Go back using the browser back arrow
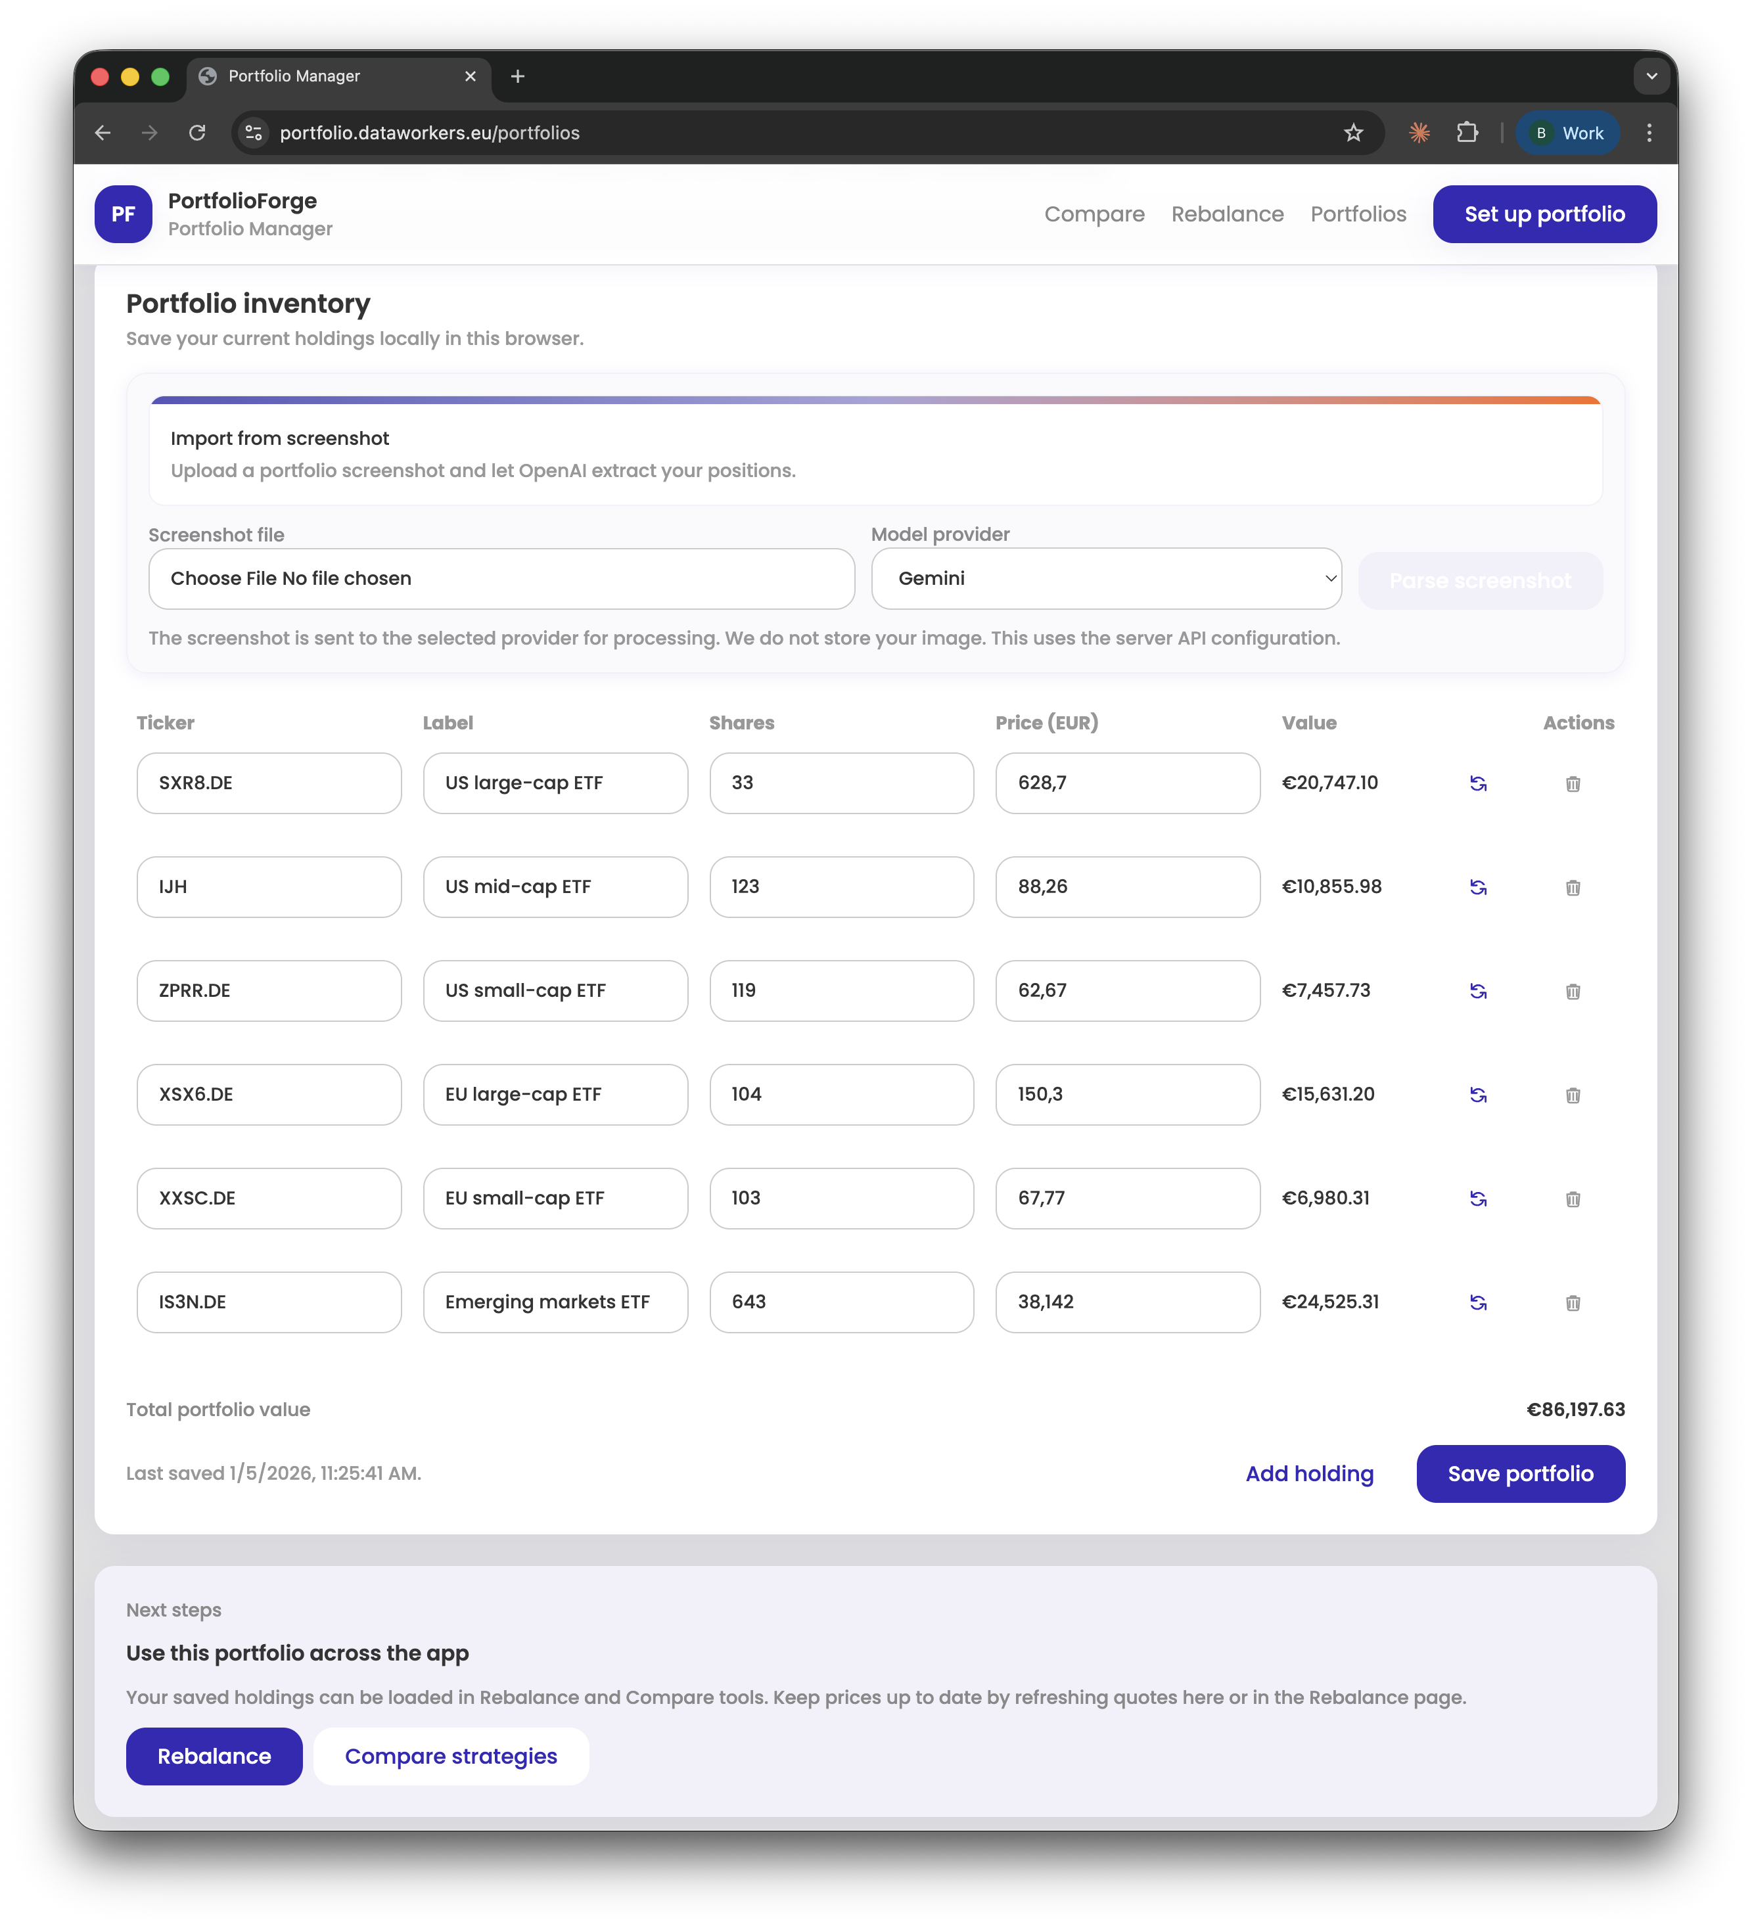This screenshot has width=1752, height=1928. click(103, 133)
